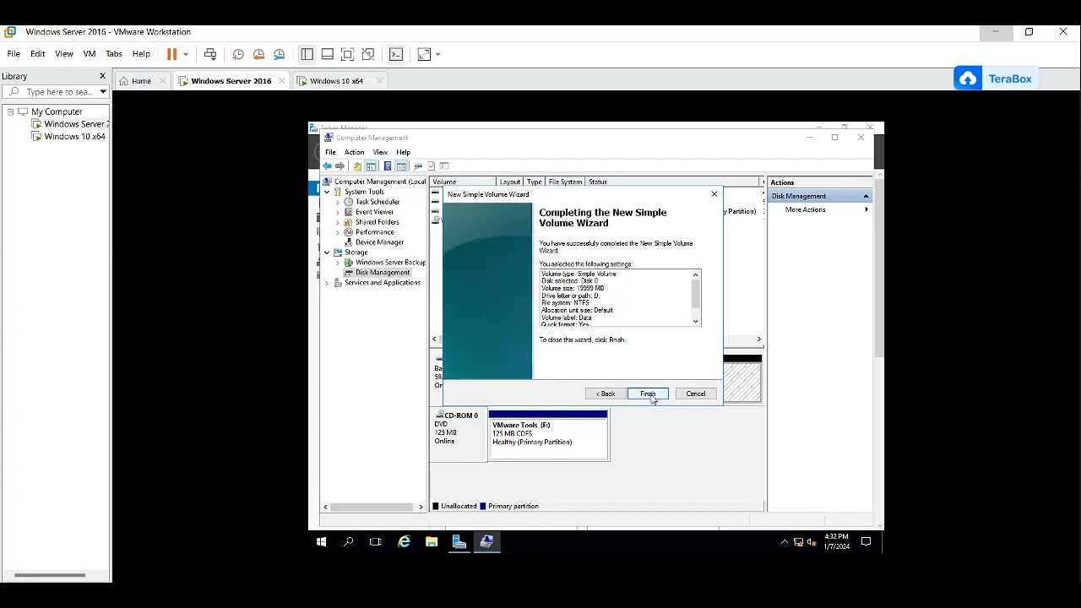
Task: Open the snapshot manager icon
Action: (x=279, y=54)
